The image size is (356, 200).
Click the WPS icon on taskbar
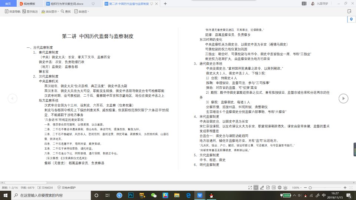click(200, 195)
